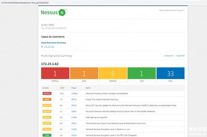Screen dimensions: 207x137
Task: Click the CVSS column header
Action: pyautogui.click(x=62, y=88)
